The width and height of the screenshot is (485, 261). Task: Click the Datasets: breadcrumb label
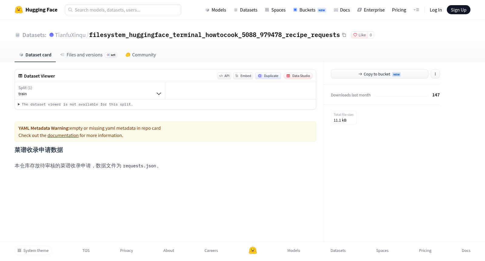point(34,35)
